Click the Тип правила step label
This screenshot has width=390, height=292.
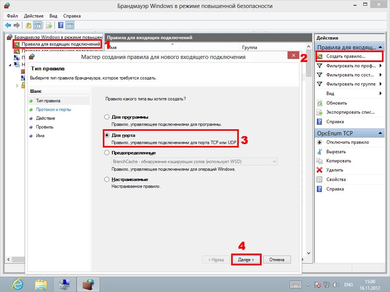coord(48,101)
